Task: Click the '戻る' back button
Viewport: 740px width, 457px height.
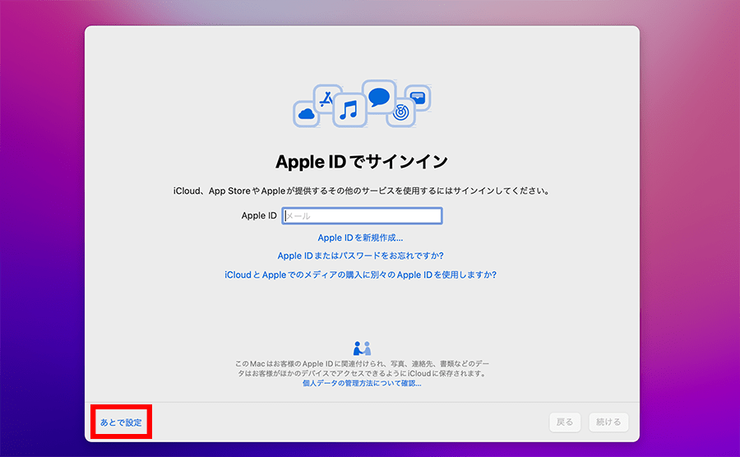Action: (564, 422)
